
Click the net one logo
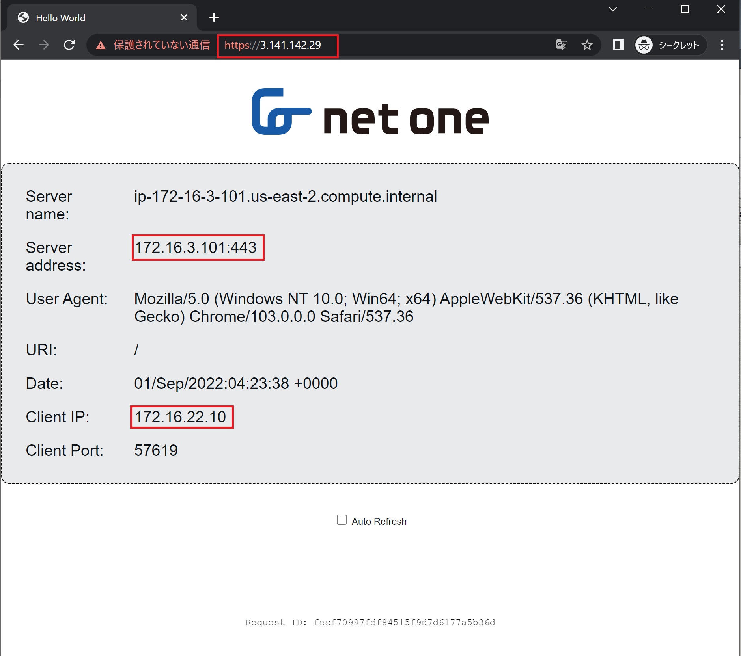point(370,112)
